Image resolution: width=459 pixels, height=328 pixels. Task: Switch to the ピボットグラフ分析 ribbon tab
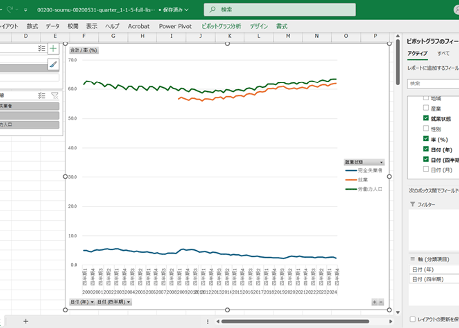point(222,26)
